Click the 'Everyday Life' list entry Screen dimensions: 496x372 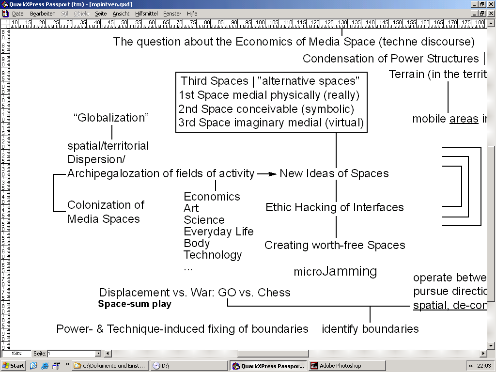pyautogui.click(x=218, y=232)
